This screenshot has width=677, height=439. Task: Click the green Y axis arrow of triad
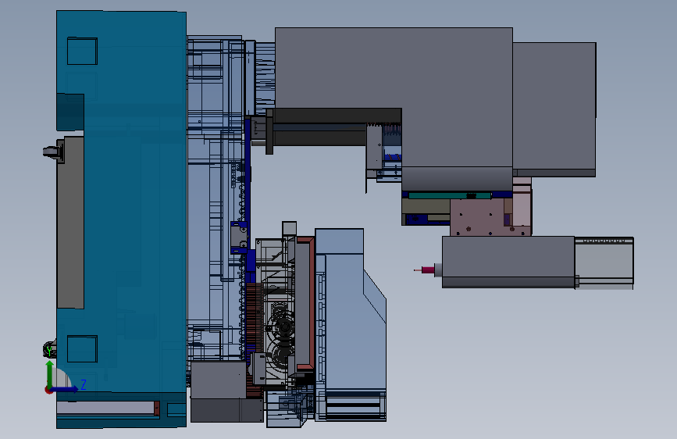click(50, 373)
